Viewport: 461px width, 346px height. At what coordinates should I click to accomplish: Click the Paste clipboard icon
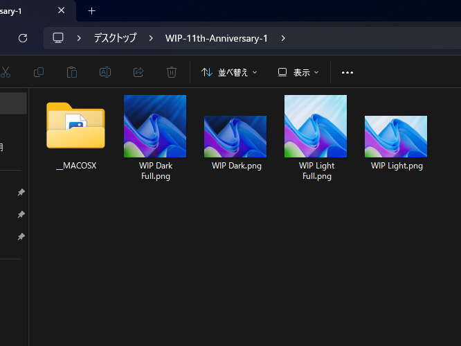pos(71,72)
